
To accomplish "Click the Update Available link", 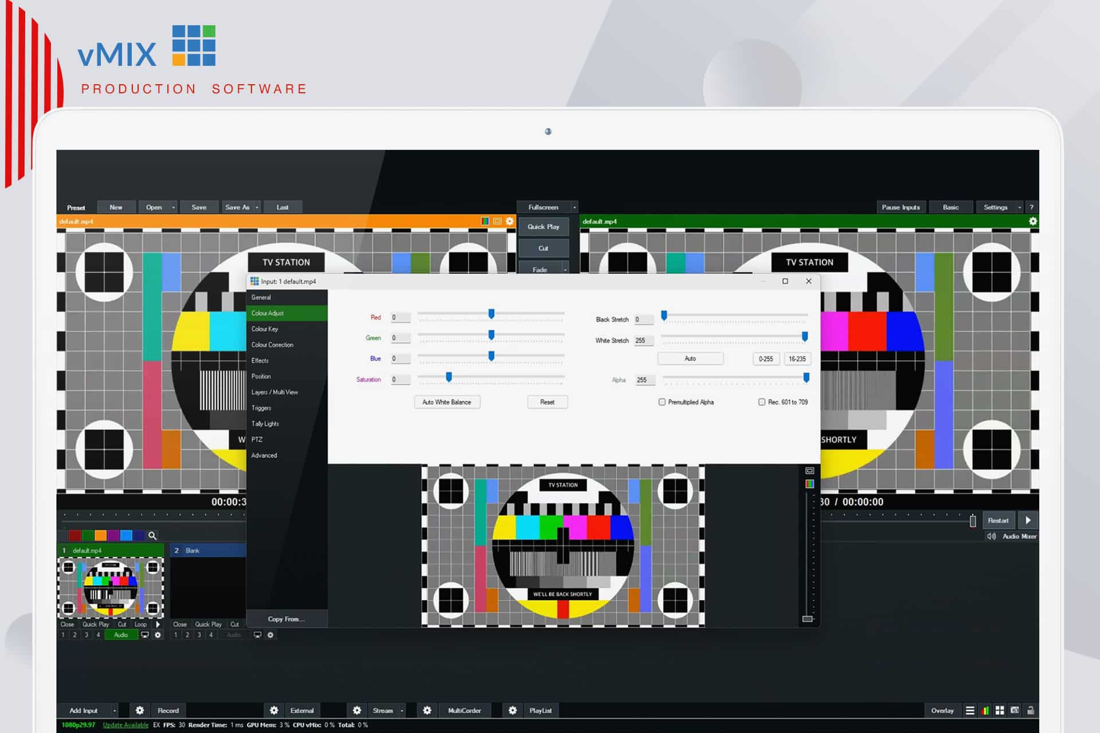I will (x=125, y=725).
